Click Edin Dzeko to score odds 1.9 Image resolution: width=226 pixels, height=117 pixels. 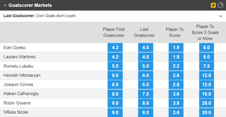pyautogui.click(x=176, y=48)
